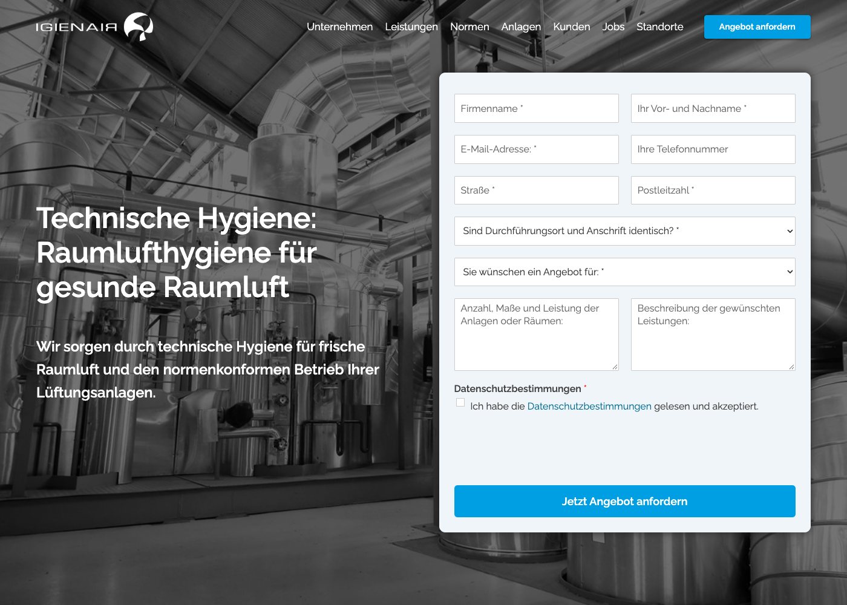Click into the Telefonnummer field
The image size is (847, 605).
(x=713, y=149)
